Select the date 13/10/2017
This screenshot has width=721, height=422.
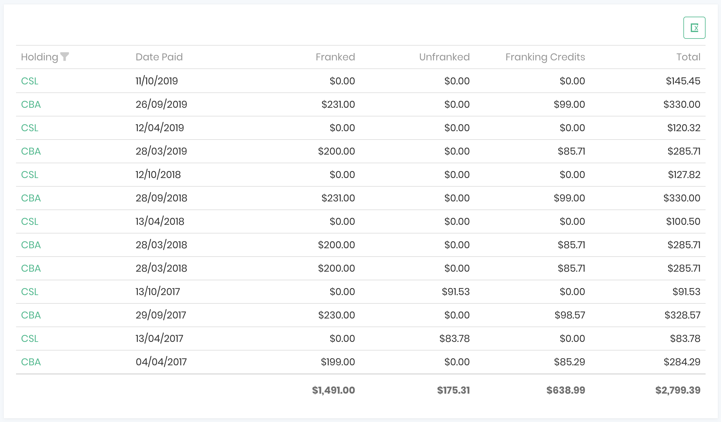(x=158, y=292)
